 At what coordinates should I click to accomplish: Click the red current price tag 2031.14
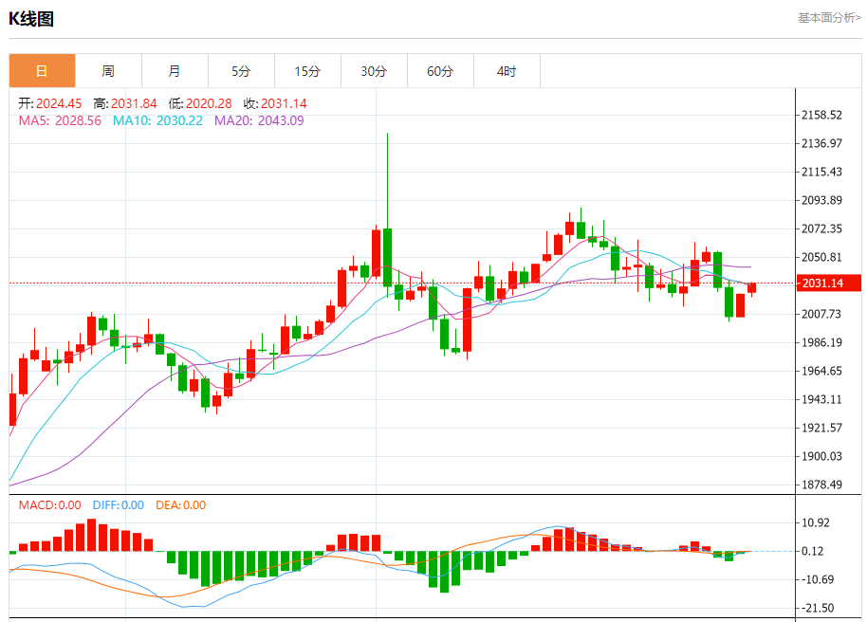click(829, 284)
